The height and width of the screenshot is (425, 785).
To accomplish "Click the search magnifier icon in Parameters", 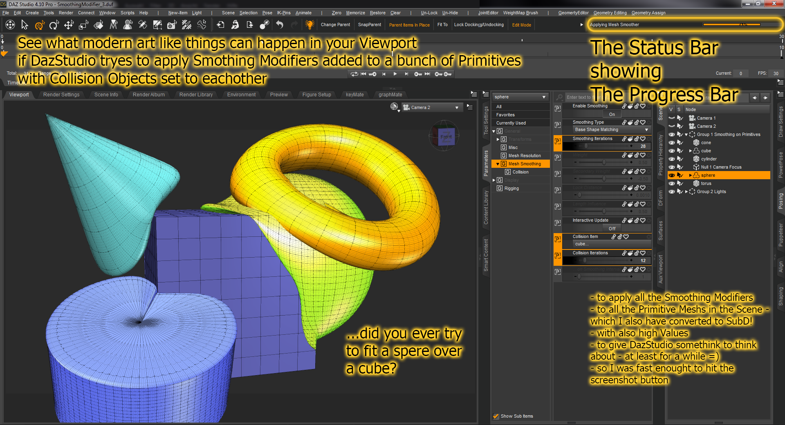I will [x=559, y=97].
